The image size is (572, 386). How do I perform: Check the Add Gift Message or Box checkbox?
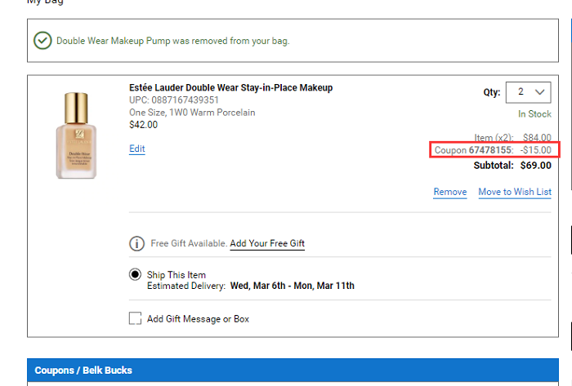pos(135,318)
